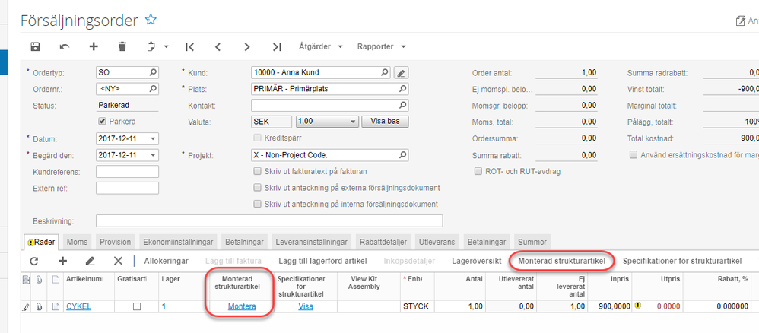Open the Åtgärder dropdown menu
The height and width of the screenshot is (333, 759).
click(321, 46)
